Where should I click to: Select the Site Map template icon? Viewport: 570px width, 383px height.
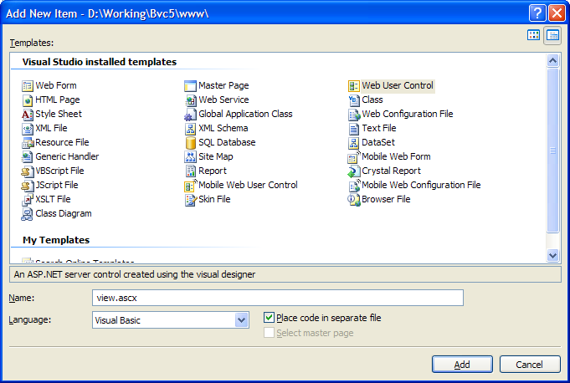[x=190, y=157]
